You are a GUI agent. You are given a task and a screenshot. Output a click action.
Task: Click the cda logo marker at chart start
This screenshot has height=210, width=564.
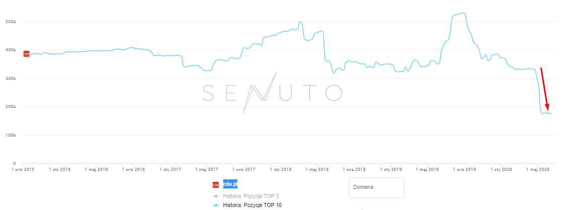pyautogui.click(x=26, y=54)
